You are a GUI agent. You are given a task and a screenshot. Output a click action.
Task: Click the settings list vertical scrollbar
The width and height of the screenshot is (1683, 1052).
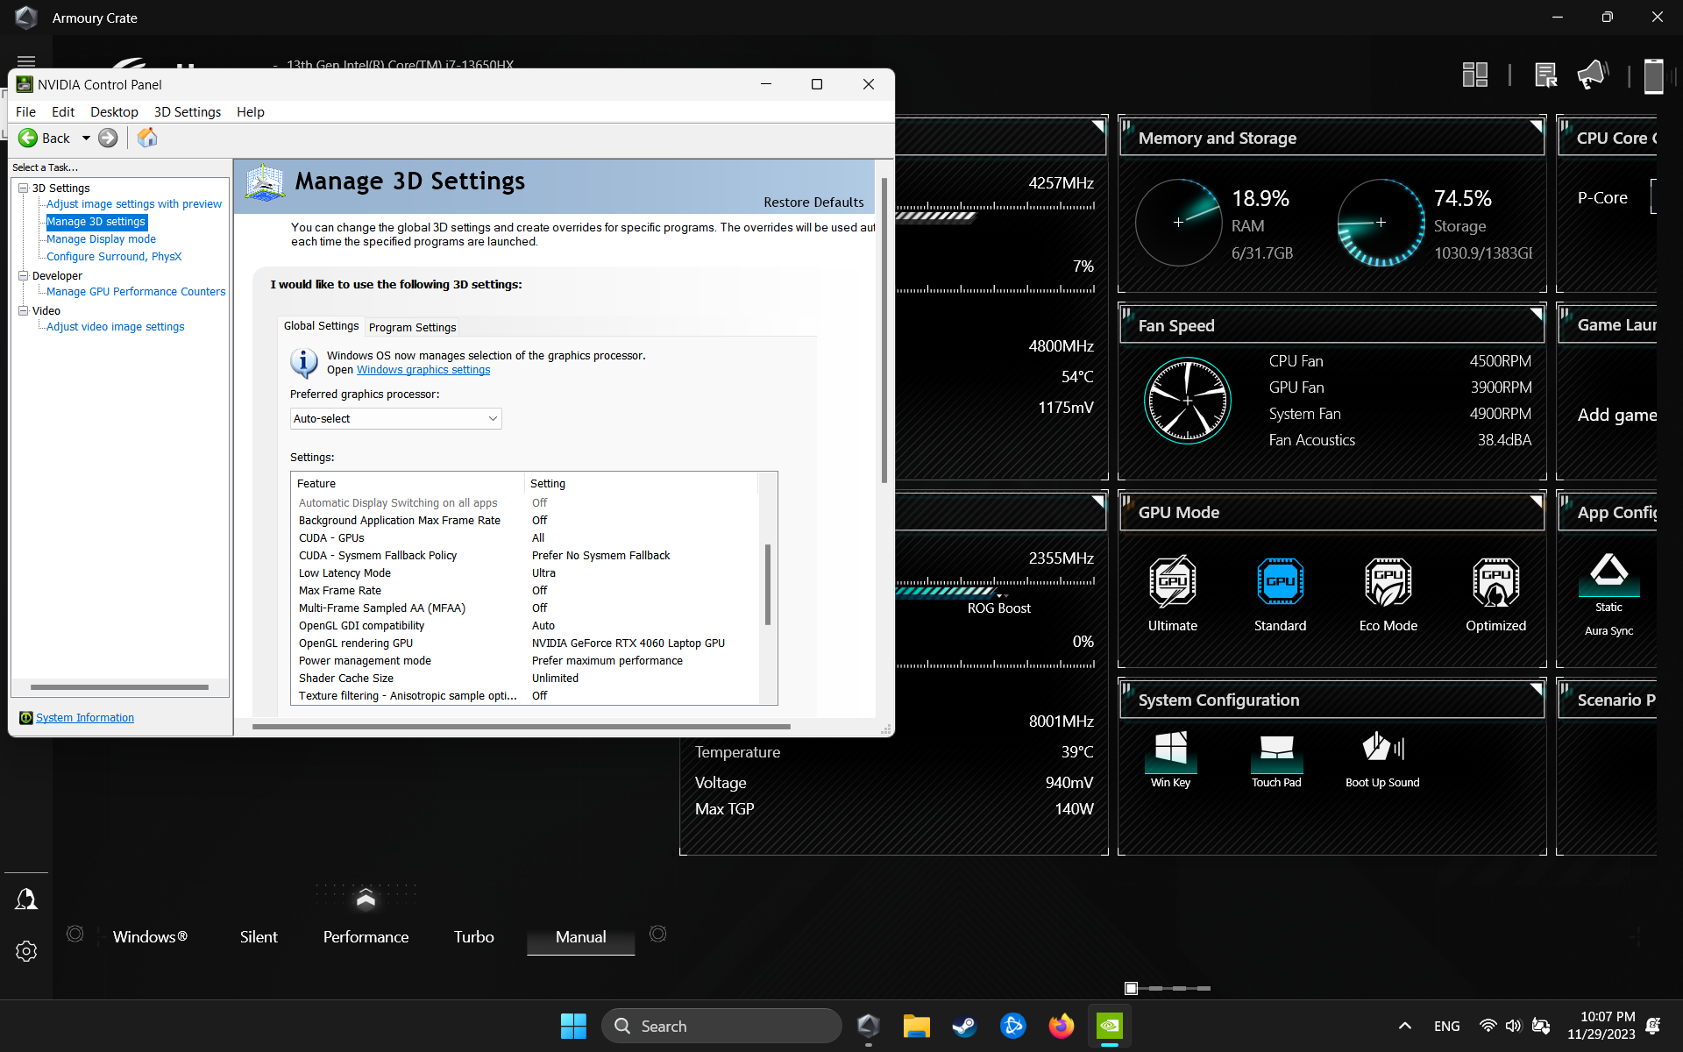pos(768,585)
